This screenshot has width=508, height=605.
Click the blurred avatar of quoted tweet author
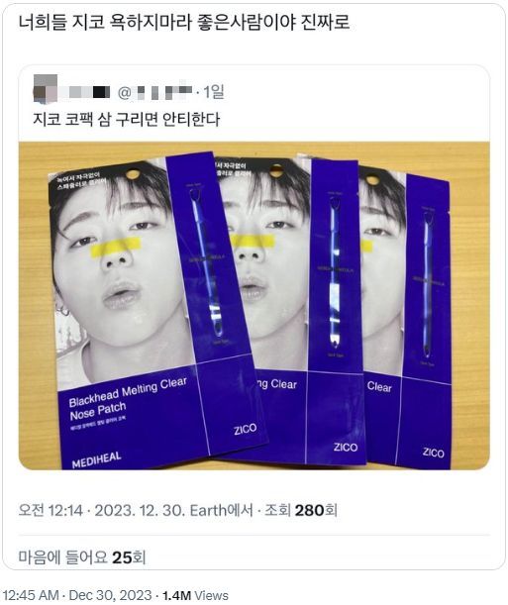pyautogui.click(x=46, y=89)
